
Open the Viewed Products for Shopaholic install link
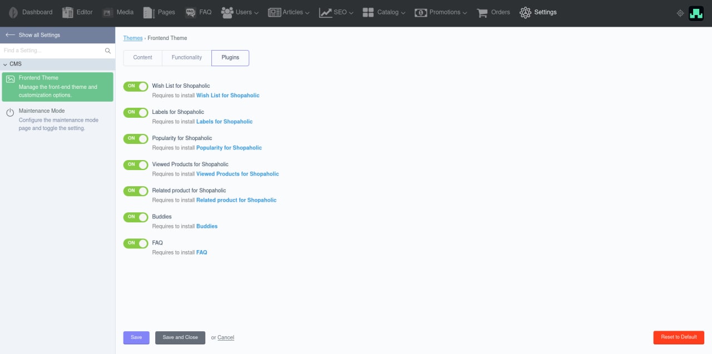[238, 174]
